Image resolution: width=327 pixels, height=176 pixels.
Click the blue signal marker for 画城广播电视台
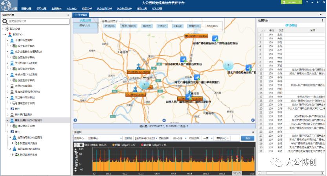pyautogui.click(x=215, y=38)
